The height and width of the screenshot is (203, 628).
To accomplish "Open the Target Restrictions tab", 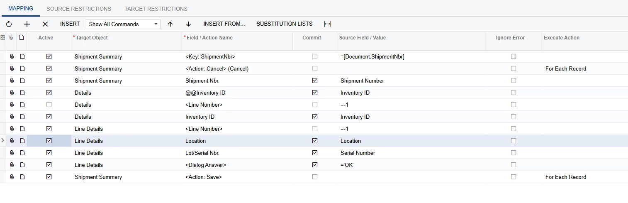I will pyautogui.click(x=156, y=9).
